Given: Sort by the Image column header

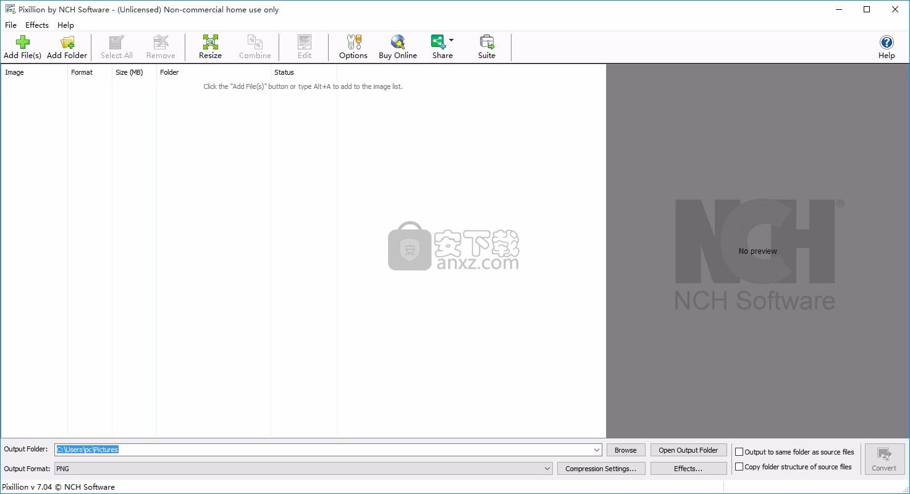Looking at the screenshot, I should click(34, 72).
